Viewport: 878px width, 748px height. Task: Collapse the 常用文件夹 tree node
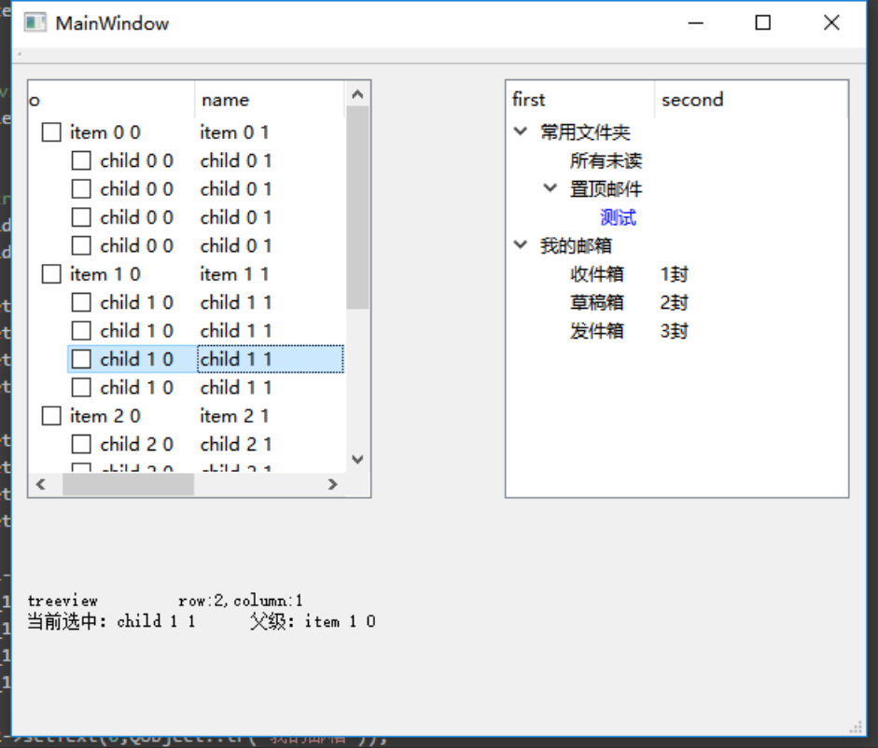point(521,132)
